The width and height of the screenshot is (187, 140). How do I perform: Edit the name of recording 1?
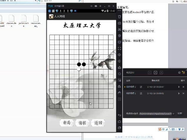(141, 93)
